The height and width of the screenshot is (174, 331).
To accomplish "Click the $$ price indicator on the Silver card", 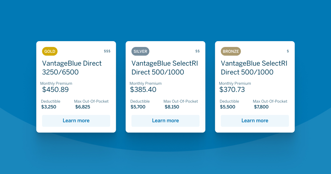I will pyautogui.click(x=197, y=51).
